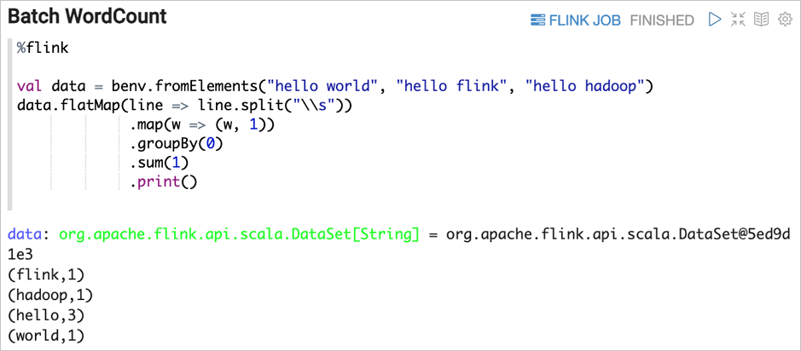
Task: Hide the code editor using arrows icon
Action: point(738,20)
